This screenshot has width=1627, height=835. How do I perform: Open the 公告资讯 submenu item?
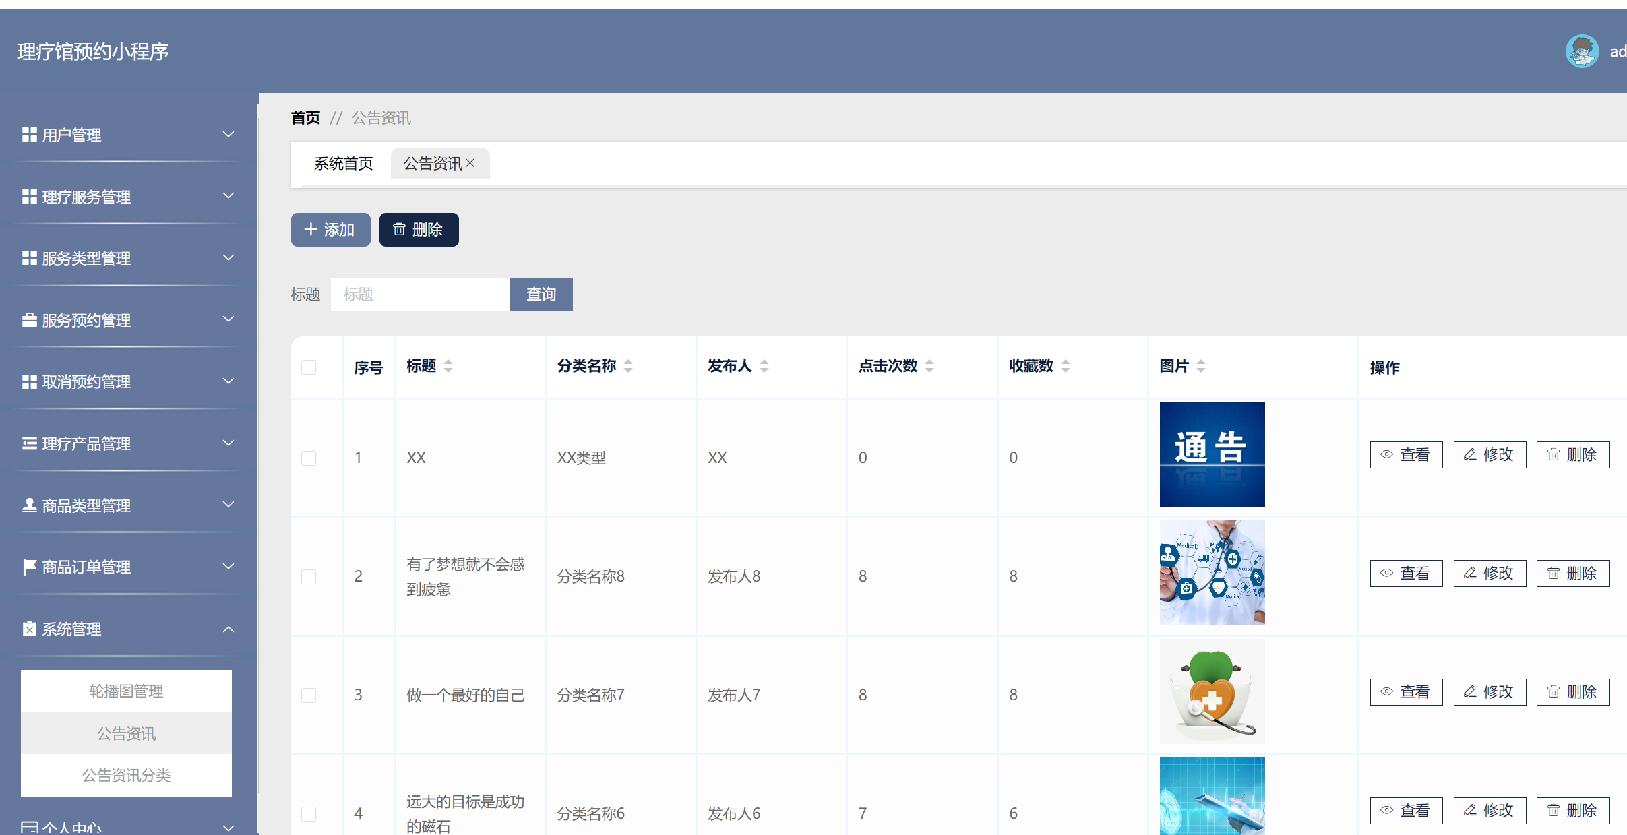tap(126, 733)
